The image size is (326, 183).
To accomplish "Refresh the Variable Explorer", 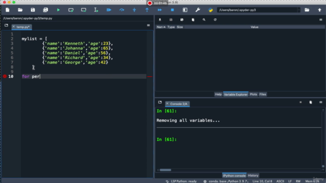I will (215, 20).
